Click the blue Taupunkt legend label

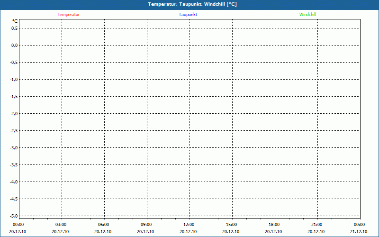pos(188,15)
